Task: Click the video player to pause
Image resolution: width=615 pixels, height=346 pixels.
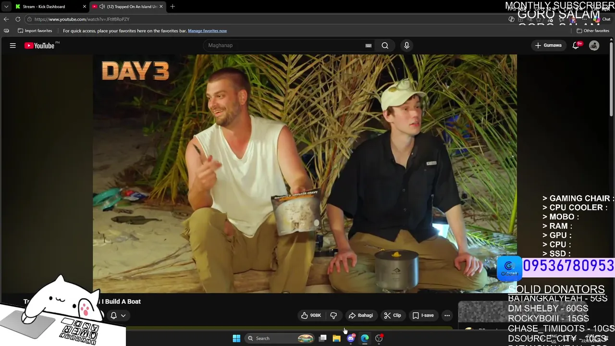Action: [x=305, y=173]
